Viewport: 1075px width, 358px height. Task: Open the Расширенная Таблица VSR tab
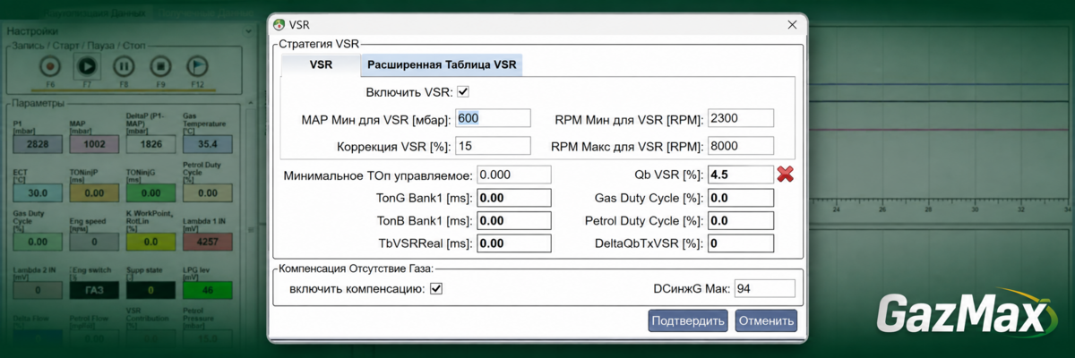(442, 64)
